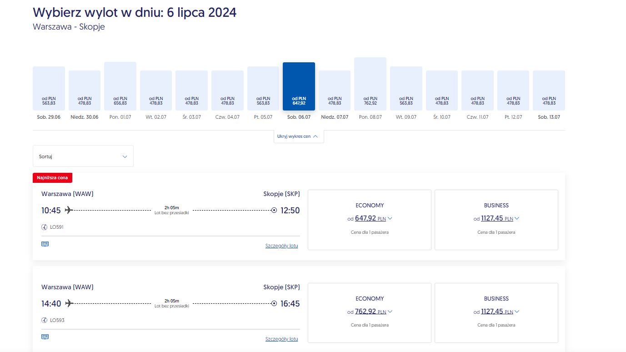
Task: Click the 14:40 departure time
Action: coord(51,304)
